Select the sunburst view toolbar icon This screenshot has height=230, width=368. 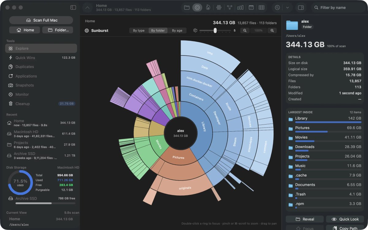197,7
